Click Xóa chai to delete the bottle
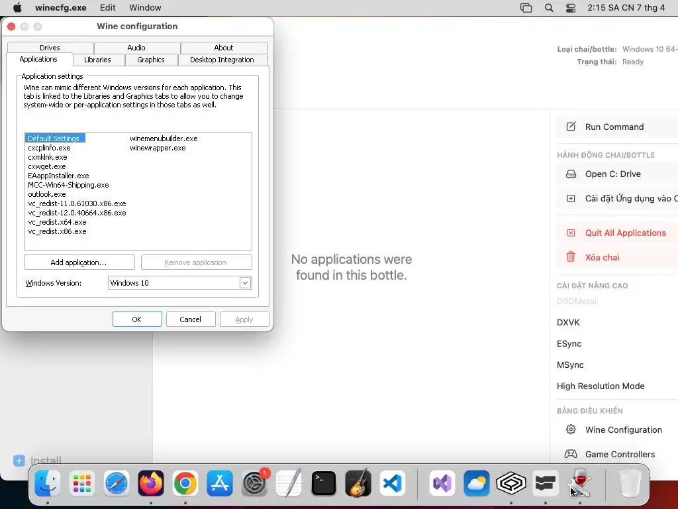This screenshot has height=509, width=678. (x=602, y=257)
